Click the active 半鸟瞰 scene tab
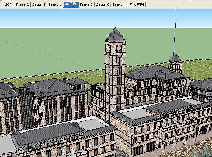Image resolution: width=212 pixels, height=157 pixels. tap(71, 5)
